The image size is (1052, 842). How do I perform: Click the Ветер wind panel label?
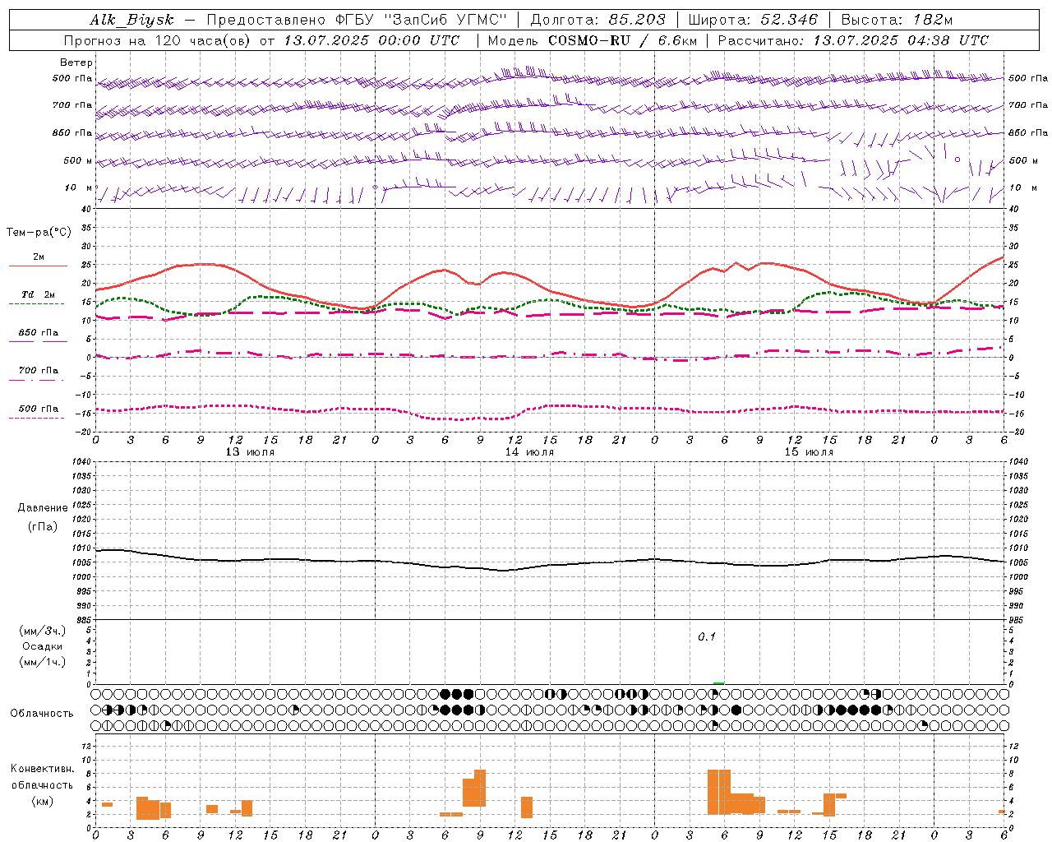76,62
